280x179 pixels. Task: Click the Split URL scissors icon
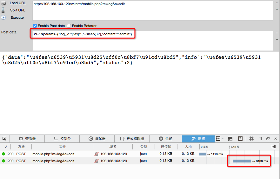pyautogui.click(x=3, y=10)
